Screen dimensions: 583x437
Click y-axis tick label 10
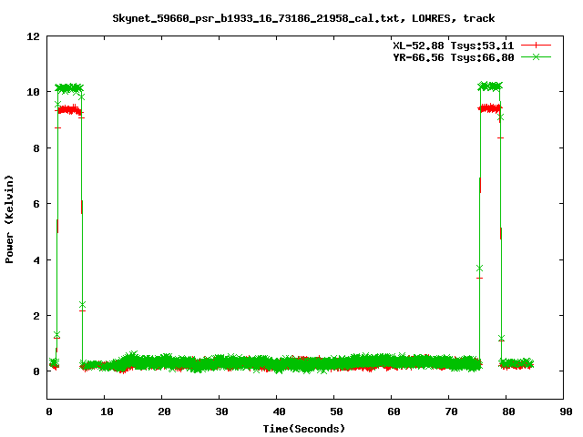tap(33, 92)
